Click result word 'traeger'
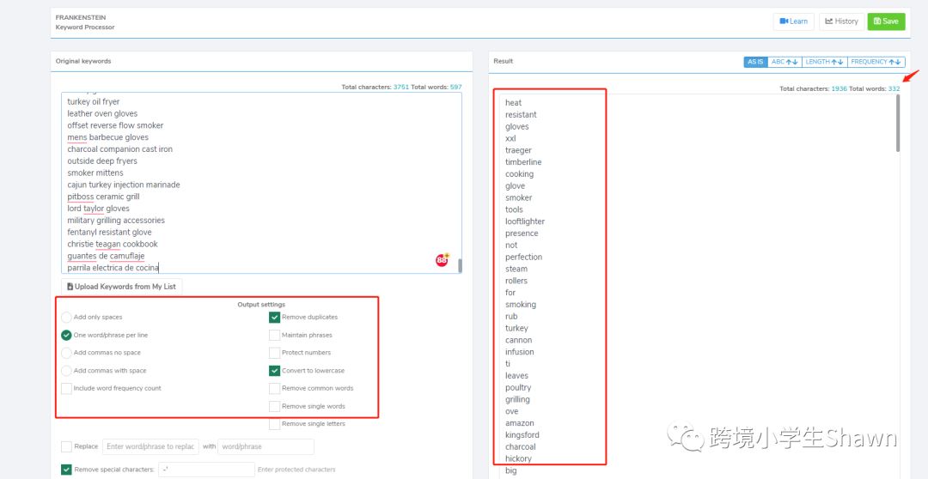Image resolution: width=928 pixels, height=479 pixels. click(518, 150)
